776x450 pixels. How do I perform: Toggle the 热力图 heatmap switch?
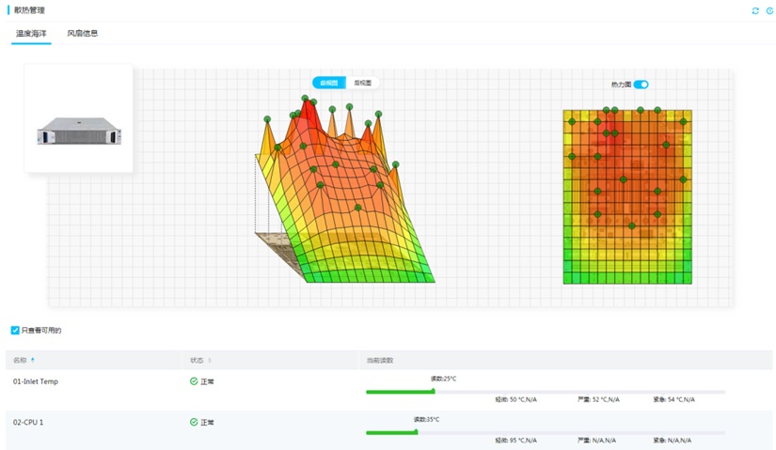click(641, 85)
